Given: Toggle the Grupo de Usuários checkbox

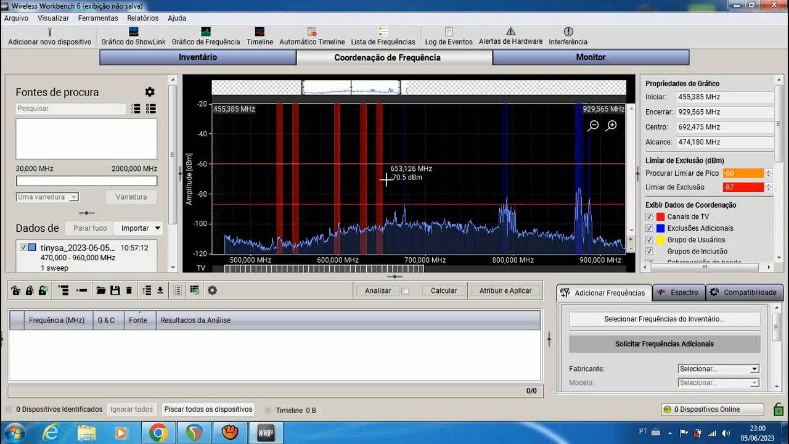Looking at the screenshot, I should tap(649, 240).
